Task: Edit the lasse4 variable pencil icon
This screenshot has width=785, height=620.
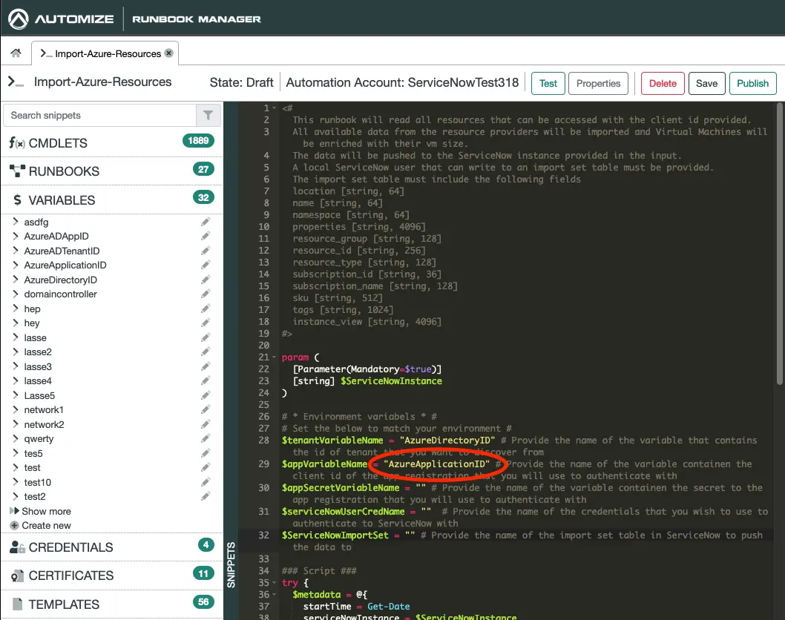Action: point(206,380)
